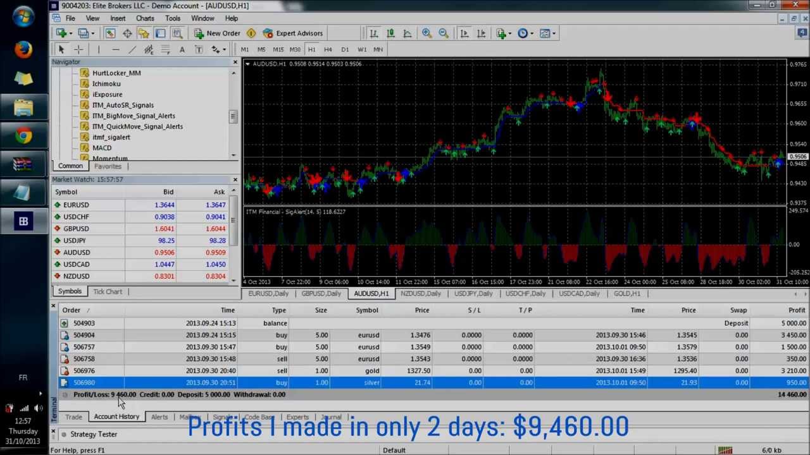This screenshot has height=455, width=810.
Task: Close the Market Watch panel
Action: click(235, 179)
